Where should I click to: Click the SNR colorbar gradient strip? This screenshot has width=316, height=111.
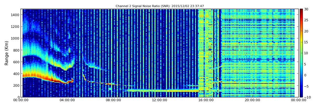pyautogui.click(x=301, y=53)
